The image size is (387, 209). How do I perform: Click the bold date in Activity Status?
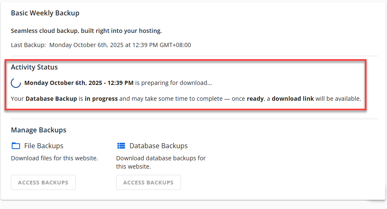pyautogui.click(x=79, y=83)
